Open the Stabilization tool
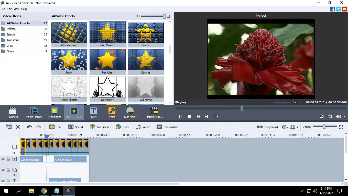Viewport: 348px width, 196px height. click(x=168, y=127)
